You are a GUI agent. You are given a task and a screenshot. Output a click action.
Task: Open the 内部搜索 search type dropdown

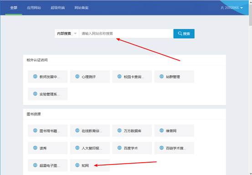(67, 33)
